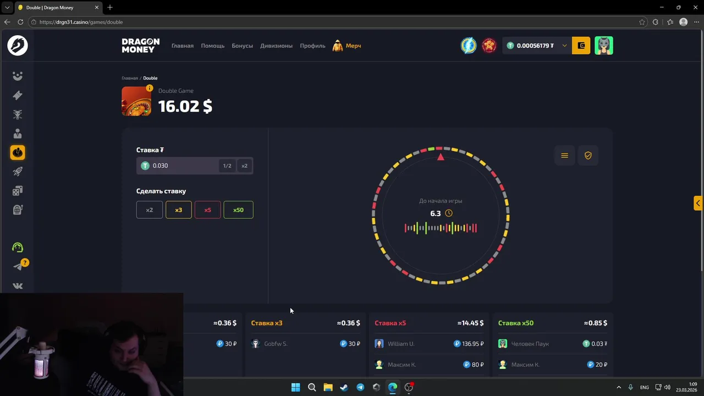The height and width of the screenshot is (396, 704).
Task: Open Steam from the taskbar
Action: [344, 387]
